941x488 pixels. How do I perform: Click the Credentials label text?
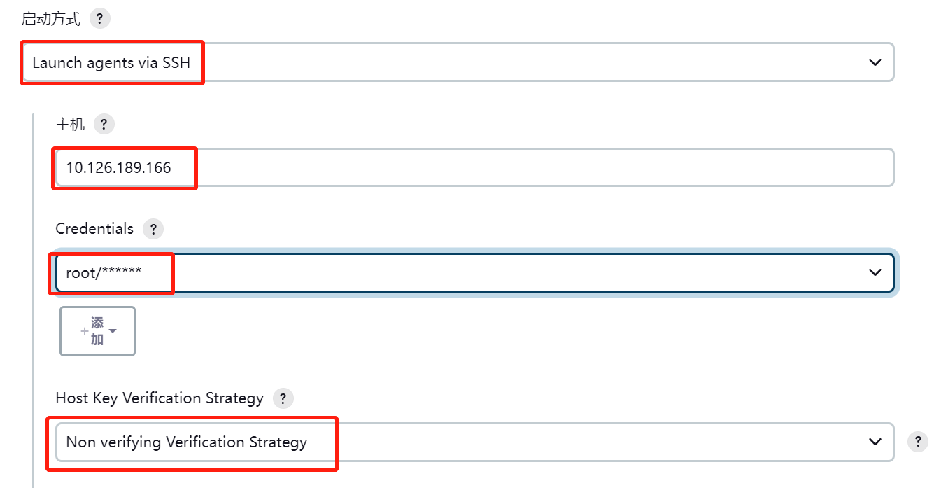point(94,229)
